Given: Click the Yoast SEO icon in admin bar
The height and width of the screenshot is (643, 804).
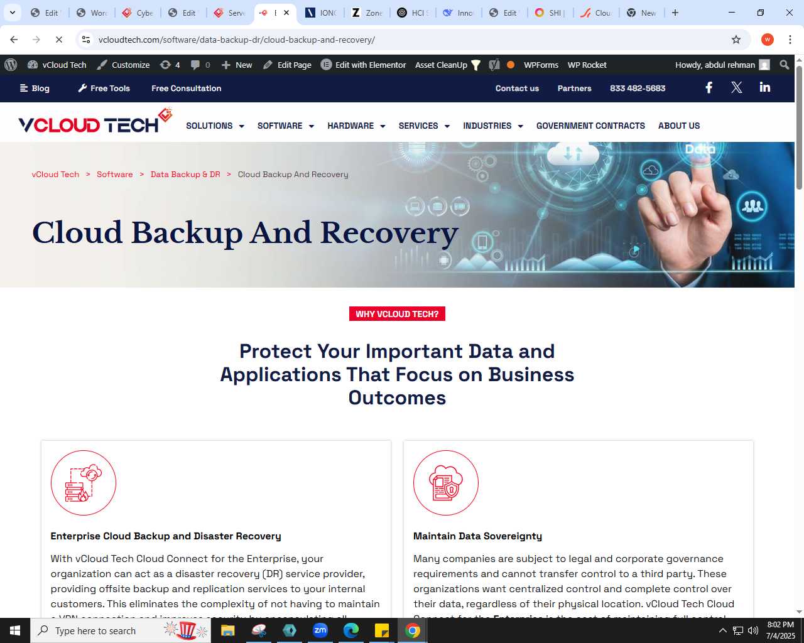Looking at the screenshot, I should click(494, 65).
